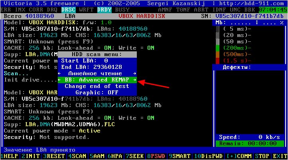Click right arrow on Линейное чтение row

click(x=135, y=74)
